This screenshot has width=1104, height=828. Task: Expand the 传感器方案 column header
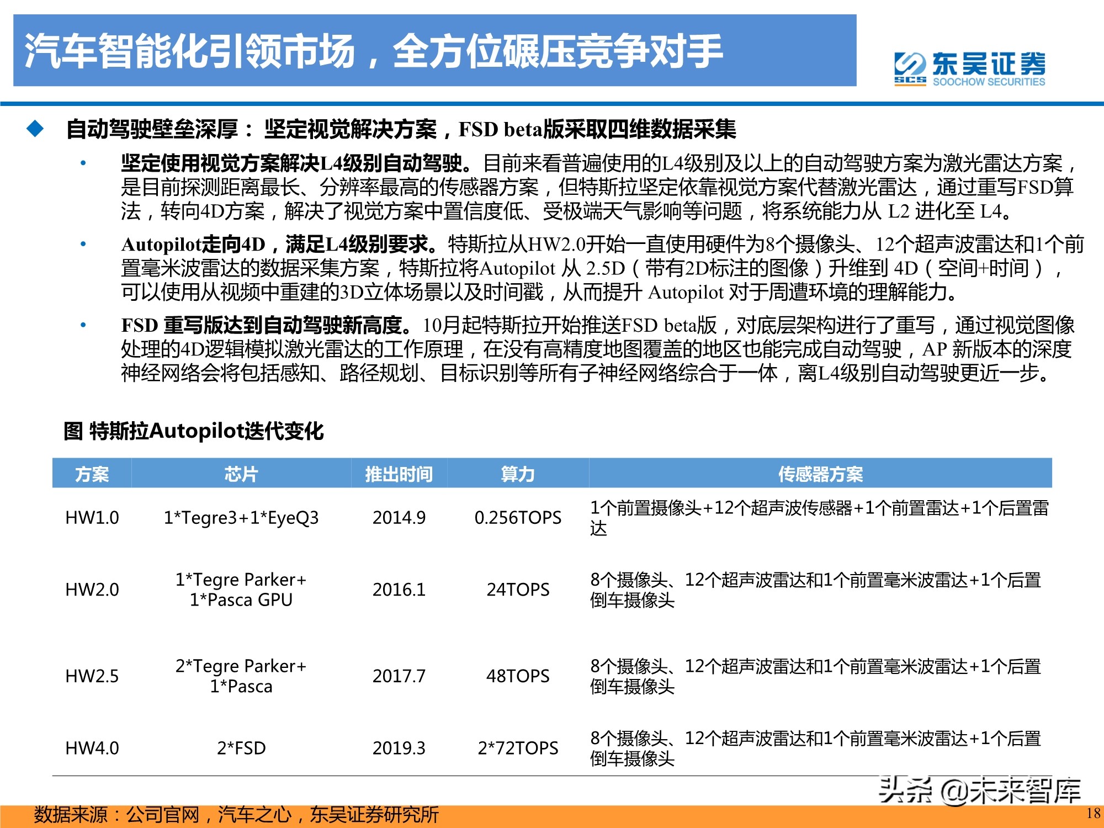coord(821,474)
